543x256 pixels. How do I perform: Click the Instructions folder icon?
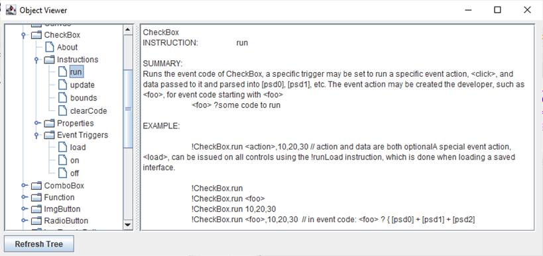pos(50,60)
